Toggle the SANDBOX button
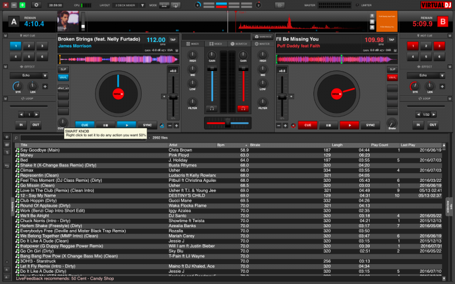Screen dimensions: 455x284 click(263, 37)
